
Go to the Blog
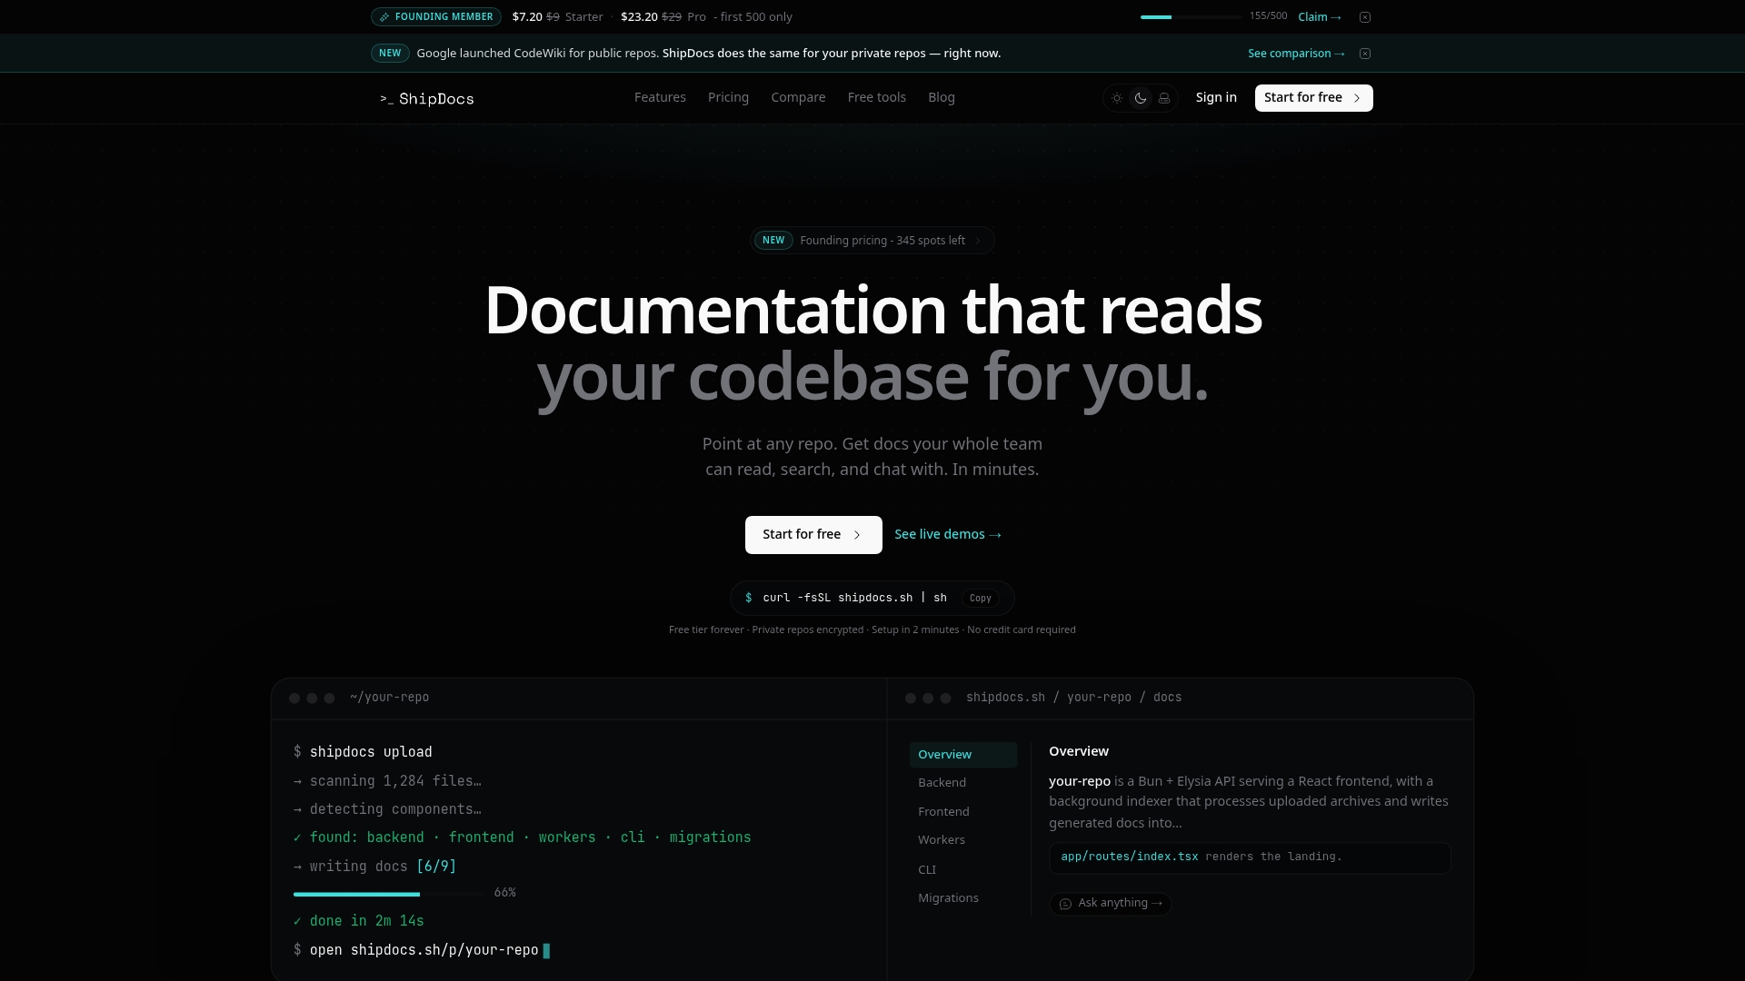click(x=941, y=97)
